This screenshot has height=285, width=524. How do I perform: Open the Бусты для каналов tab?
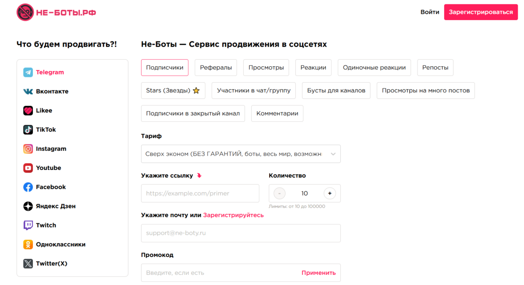click(x=336, y=91)
